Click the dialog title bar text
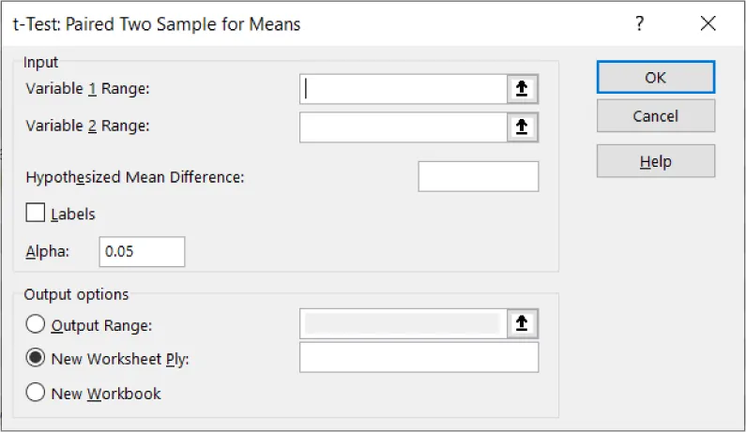Image resolution: width=746 pixels, height=432 pixels. coord(157,24)
